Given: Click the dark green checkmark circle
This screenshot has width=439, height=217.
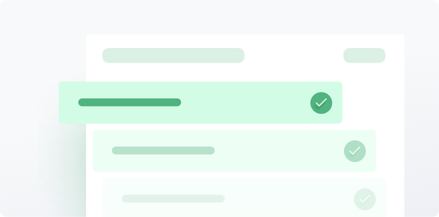Looking at the screenshot, I should (x=321, y=103).
